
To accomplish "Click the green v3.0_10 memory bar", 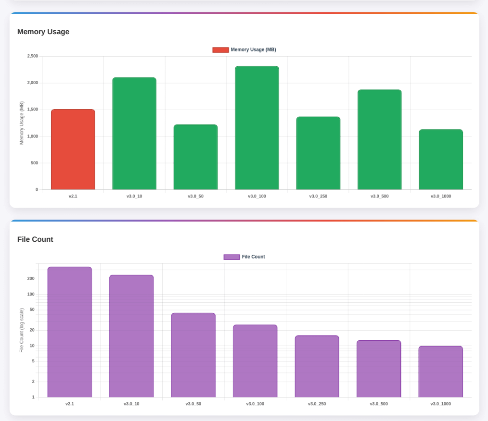I will click(x=134, y=134).
